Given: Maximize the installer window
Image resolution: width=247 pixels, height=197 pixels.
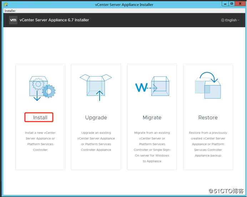Looking at the screenshot, I should coord(232,4).
